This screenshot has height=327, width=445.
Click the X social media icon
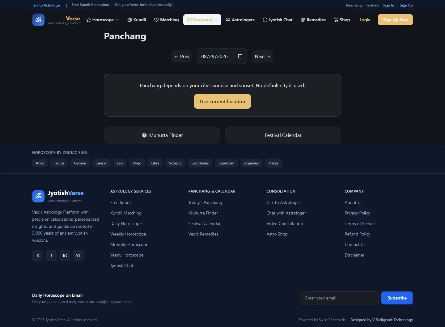pyautogui.click(x=38, y=256)
